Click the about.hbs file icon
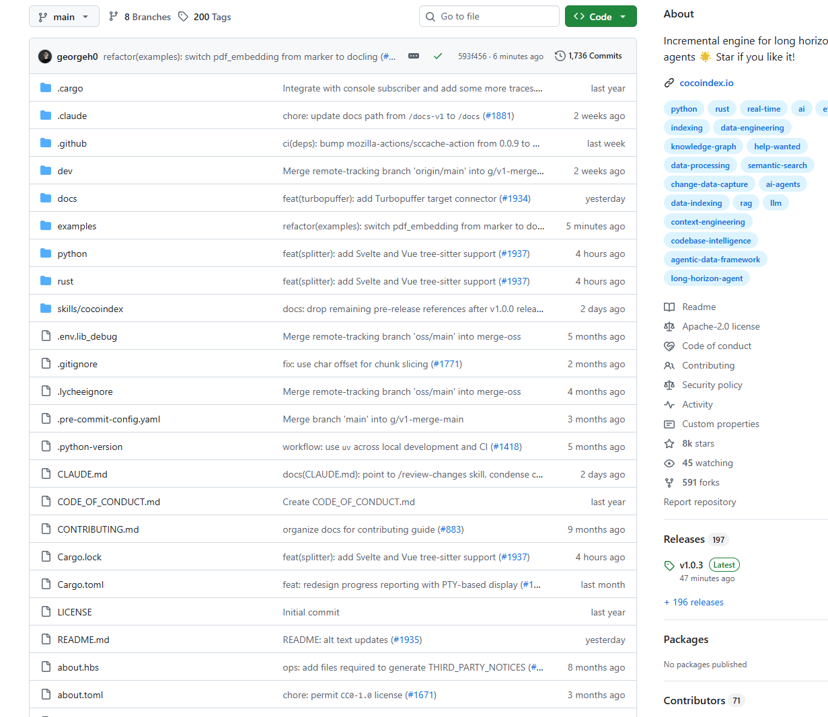The image size is (828, 717). coord(46,667)
